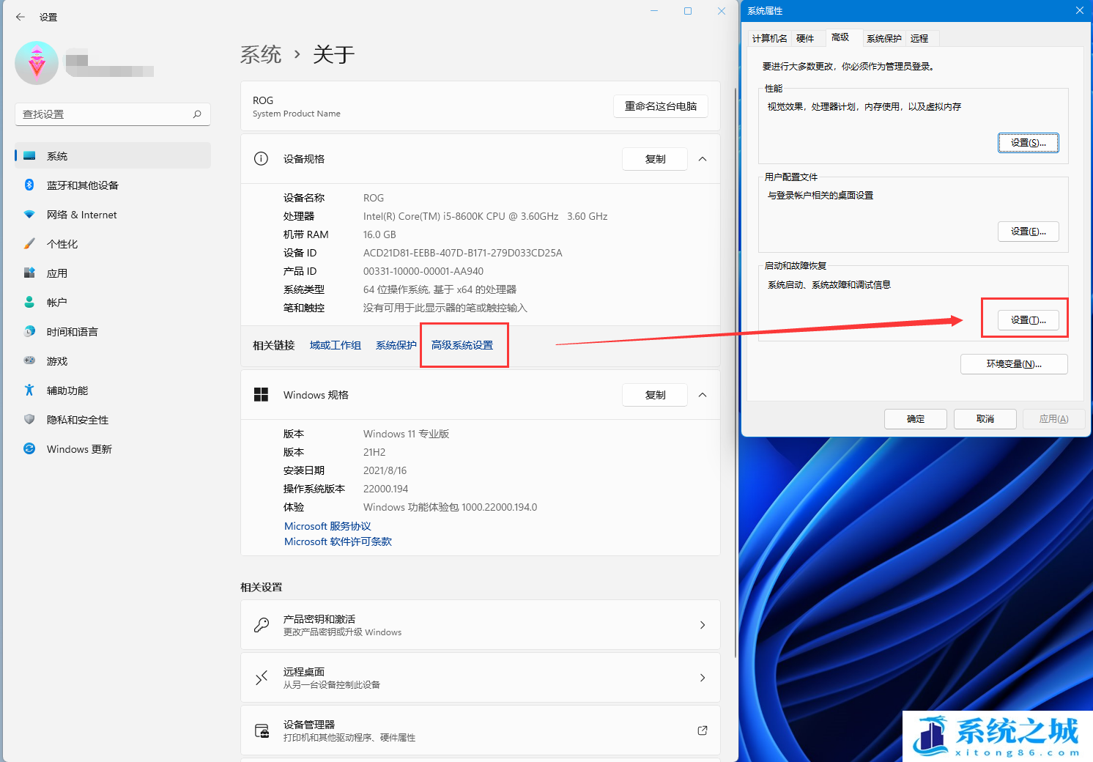Image resolution: width=1093 pixels, height=762 pixels.
Task: Click the Windows logo icon by Windows 规格
Action: tap(261, 395)
